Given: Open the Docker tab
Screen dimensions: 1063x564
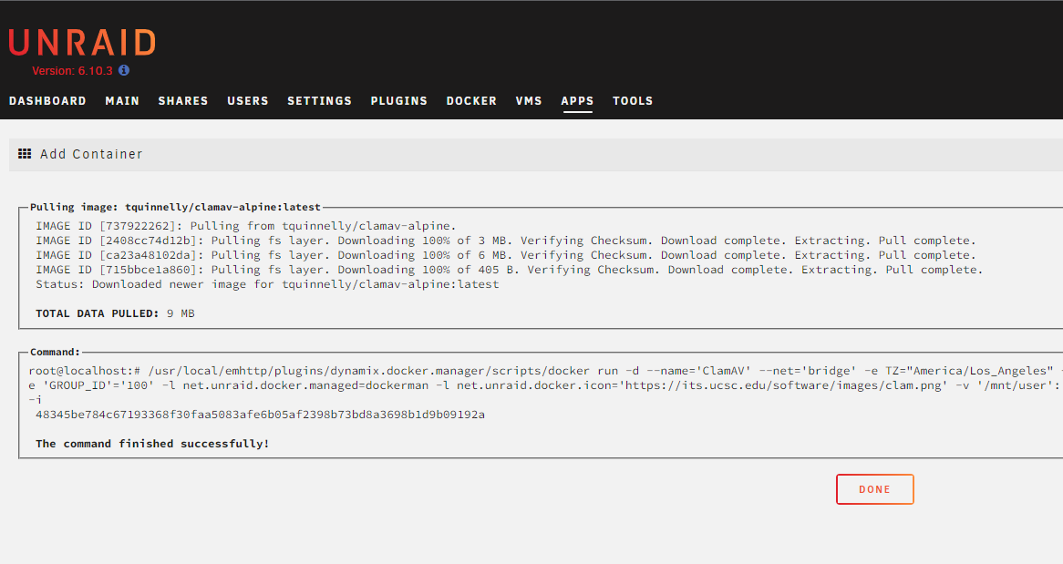Looking at the screenshot, I should (x=471, y=101).
